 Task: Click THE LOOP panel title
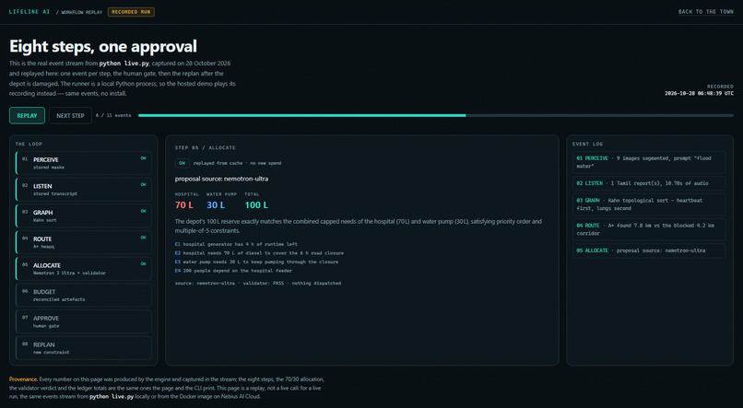29,144
